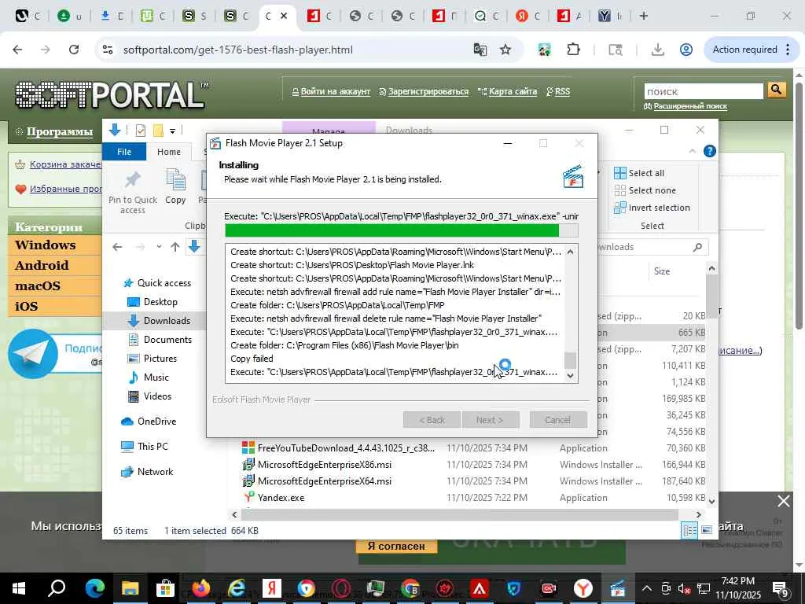The image size is (805, 604).
Task: Click the Войти на аккаунт link
Action: coord(335,91)
